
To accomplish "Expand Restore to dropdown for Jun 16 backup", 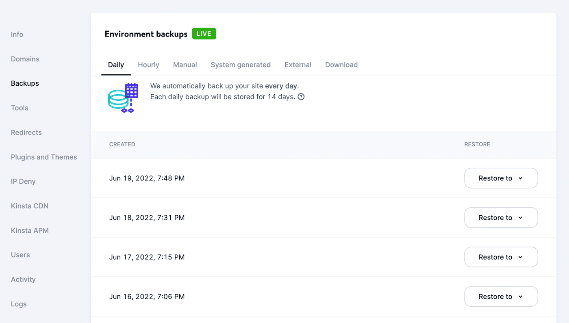I will click(501, 296).
